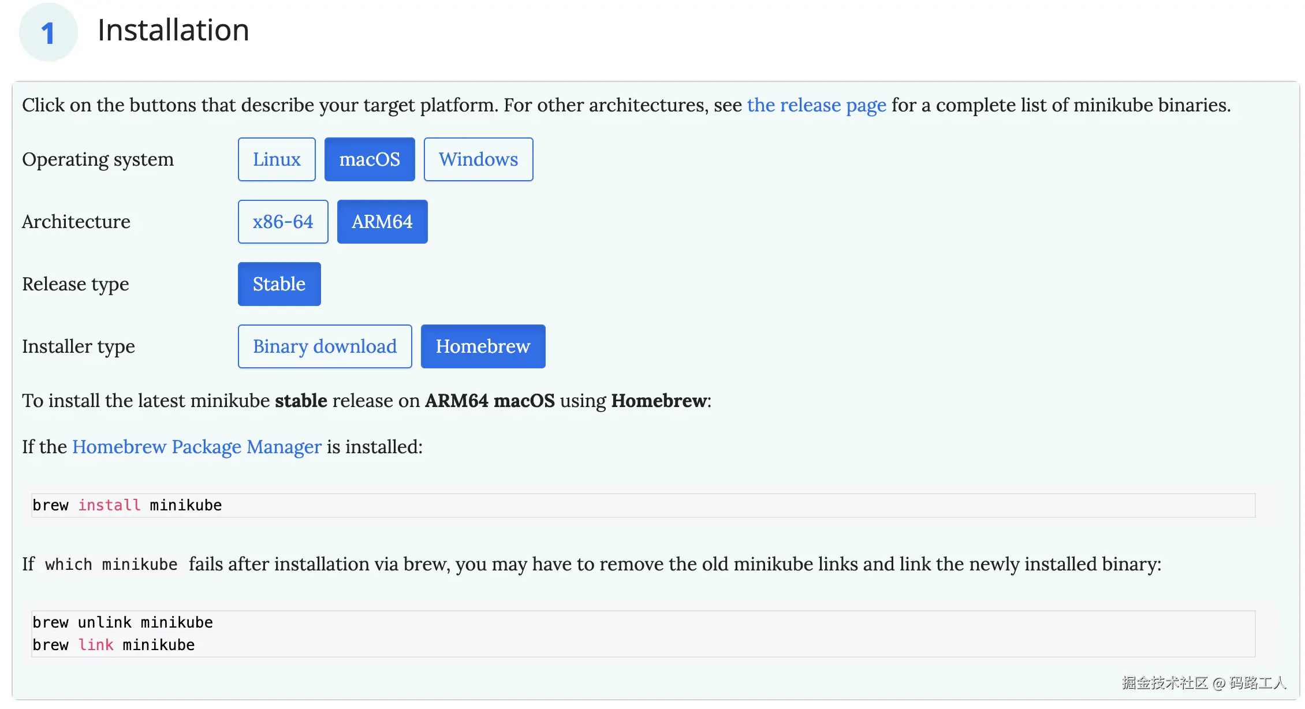Choose Binary download installer type
Screen dimensions: 1305x709
325,346
